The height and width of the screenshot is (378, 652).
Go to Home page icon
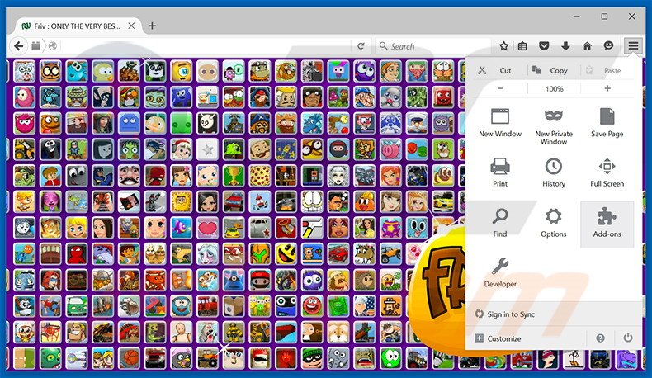(x=587, y=45)
